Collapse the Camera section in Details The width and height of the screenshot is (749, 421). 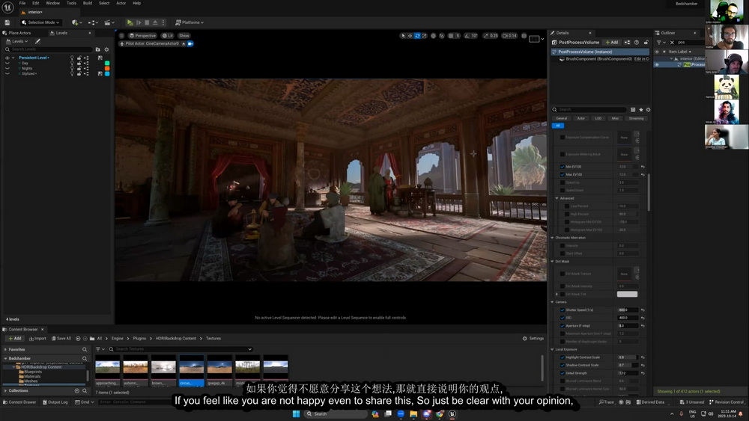[553, 302]
